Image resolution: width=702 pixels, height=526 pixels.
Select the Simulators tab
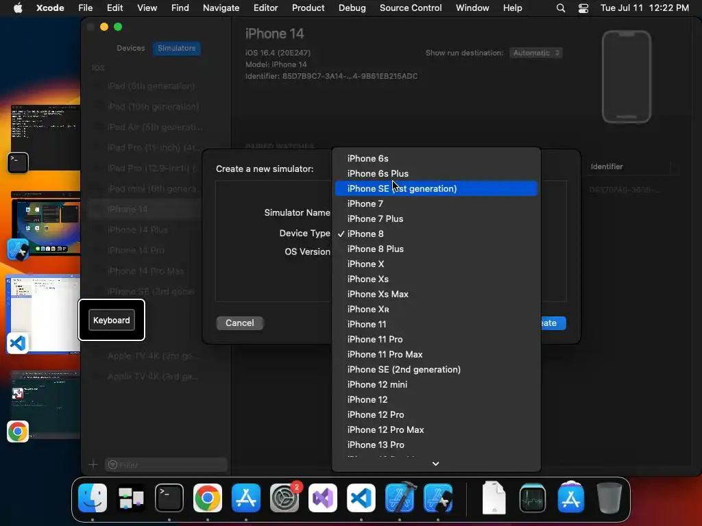[176, 48]
